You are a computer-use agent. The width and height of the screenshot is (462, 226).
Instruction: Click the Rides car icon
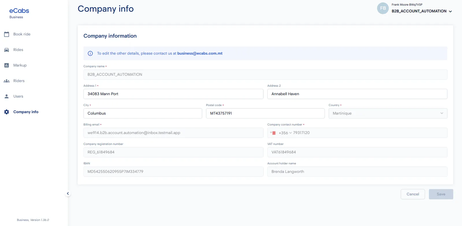7,50
